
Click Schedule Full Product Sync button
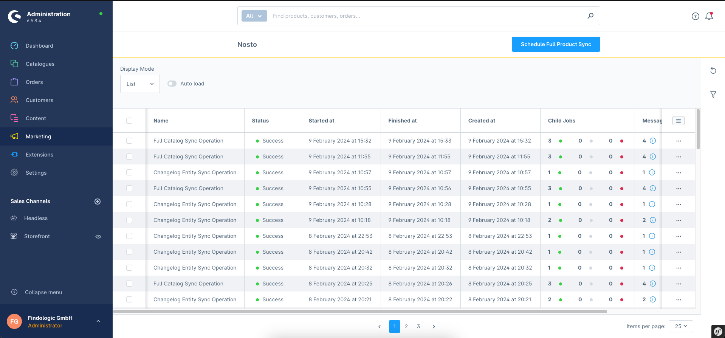[556, 44]
